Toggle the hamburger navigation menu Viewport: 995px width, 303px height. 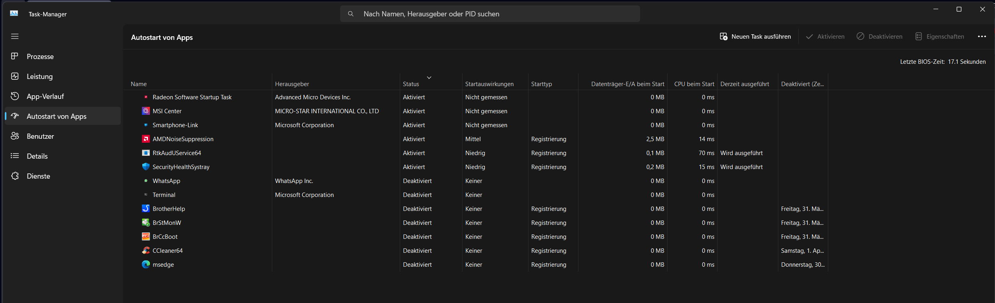tap(15, 36)
